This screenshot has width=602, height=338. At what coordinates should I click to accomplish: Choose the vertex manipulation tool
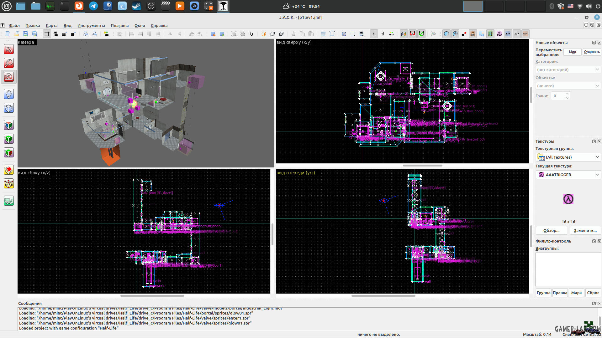pyautogui.click(x=9, y=183)
